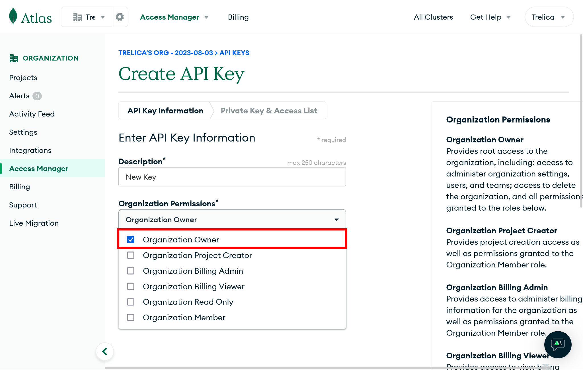Check Organization Billing Viewer checkbox
583x370 pixels.
point(131,286)
